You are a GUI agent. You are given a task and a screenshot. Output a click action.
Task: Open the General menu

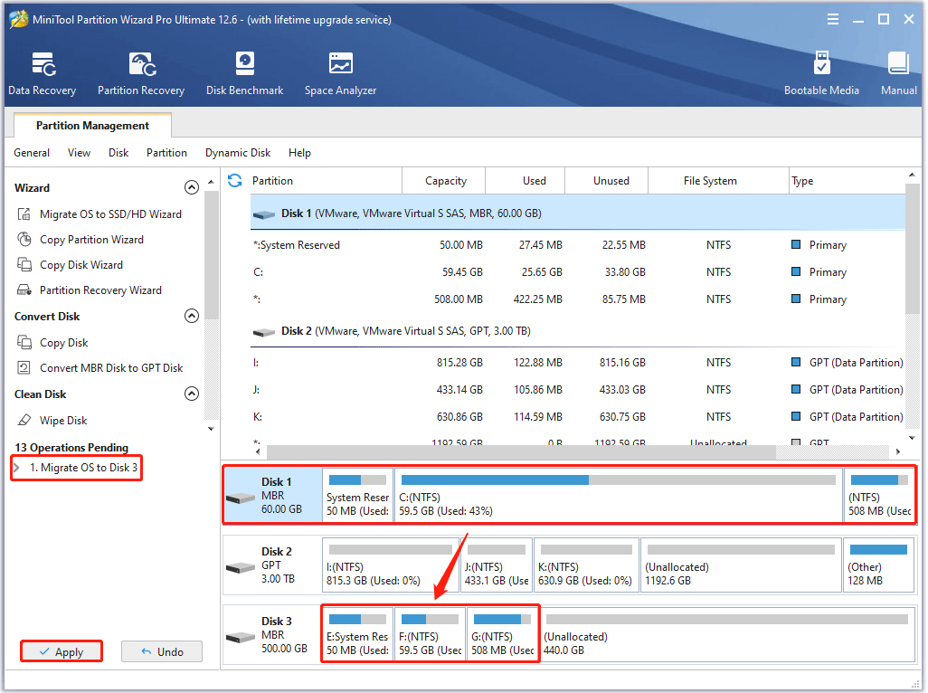pyautogui.click(x=32, y=153)
